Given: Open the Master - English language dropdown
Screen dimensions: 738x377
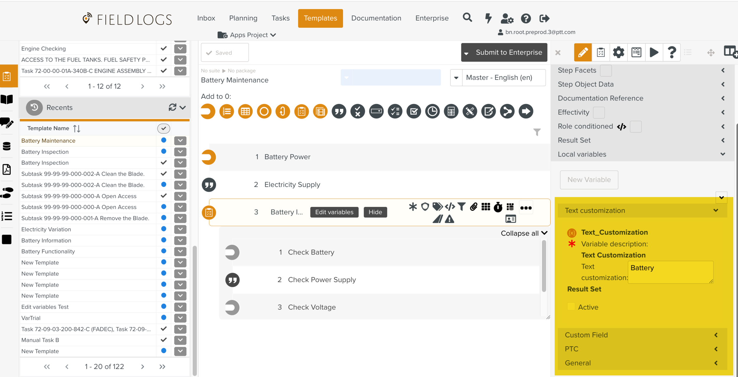Looking at the screenshot, I should (x=456, y=78).
